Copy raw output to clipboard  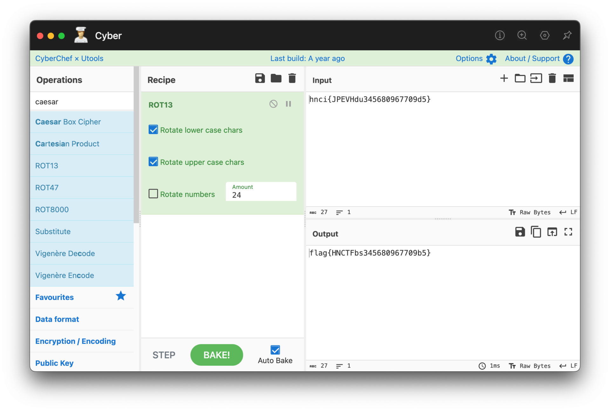[536, 232]
